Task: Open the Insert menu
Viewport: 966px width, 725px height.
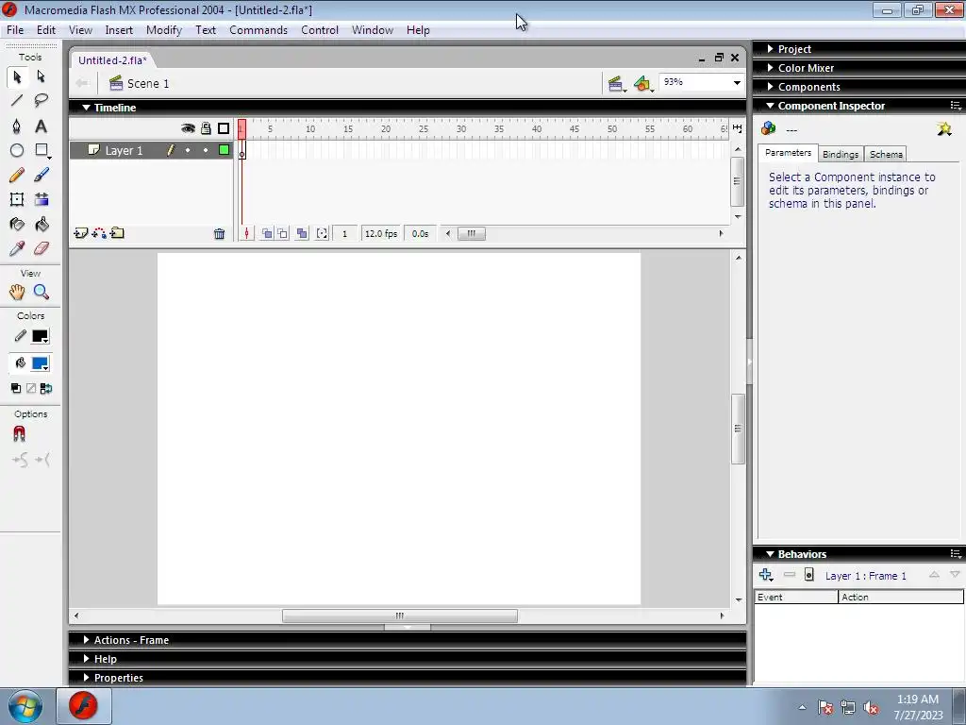Action: tap(119, 29)
